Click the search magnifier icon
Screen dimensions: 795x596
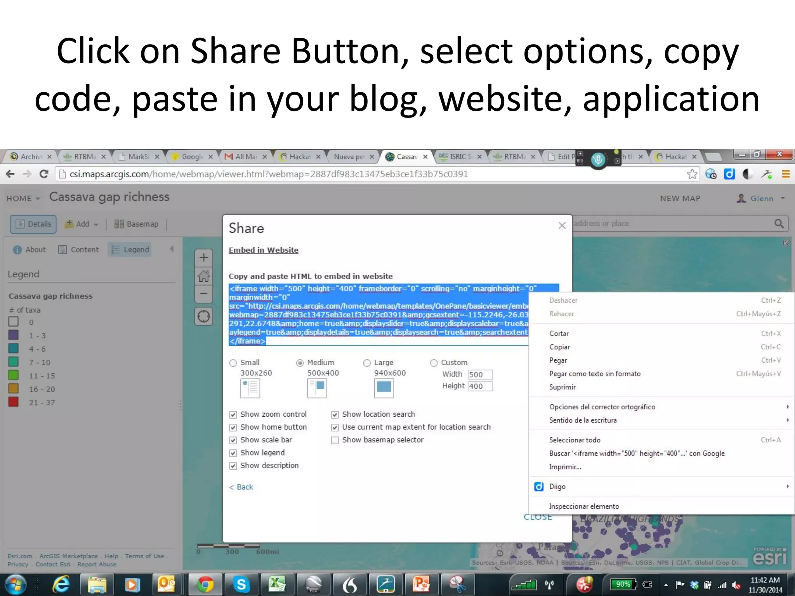tap(779, 223)
